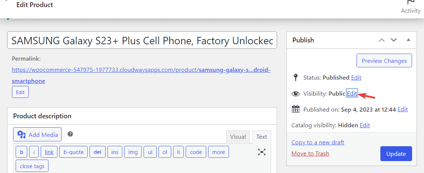Click the product title input field
424x173 pixels.
(142, 40)
